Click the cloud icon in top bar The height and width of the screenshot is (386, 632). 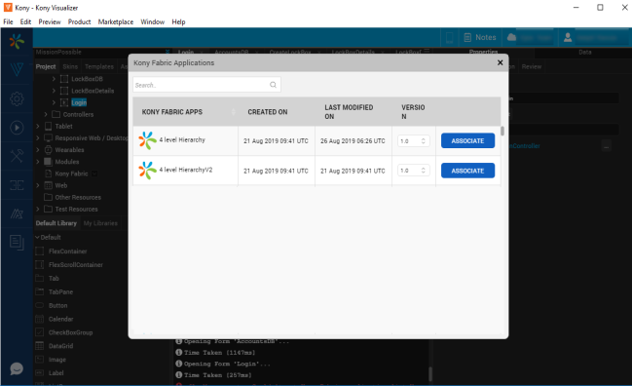pos(511,37)
